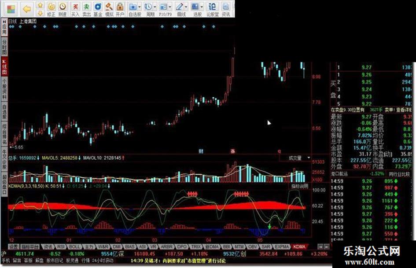Select the SAR indicator tab
The height and width of the screenshot is (268, 416).
(x=266, y=247)
